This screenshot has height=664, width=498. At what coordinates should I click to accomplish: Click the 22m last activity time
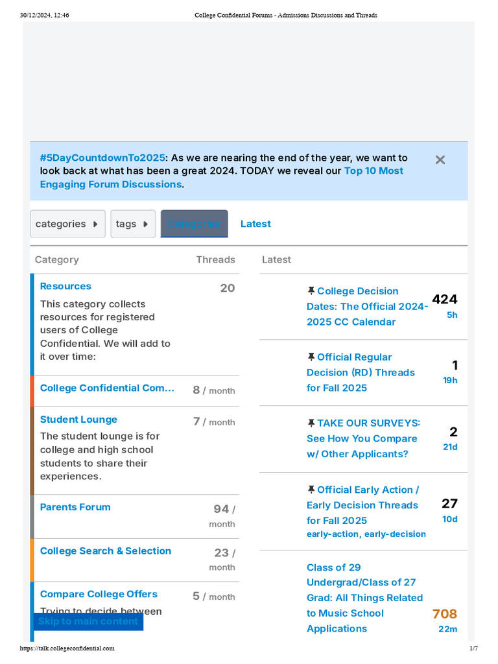[x=447, y=629]
